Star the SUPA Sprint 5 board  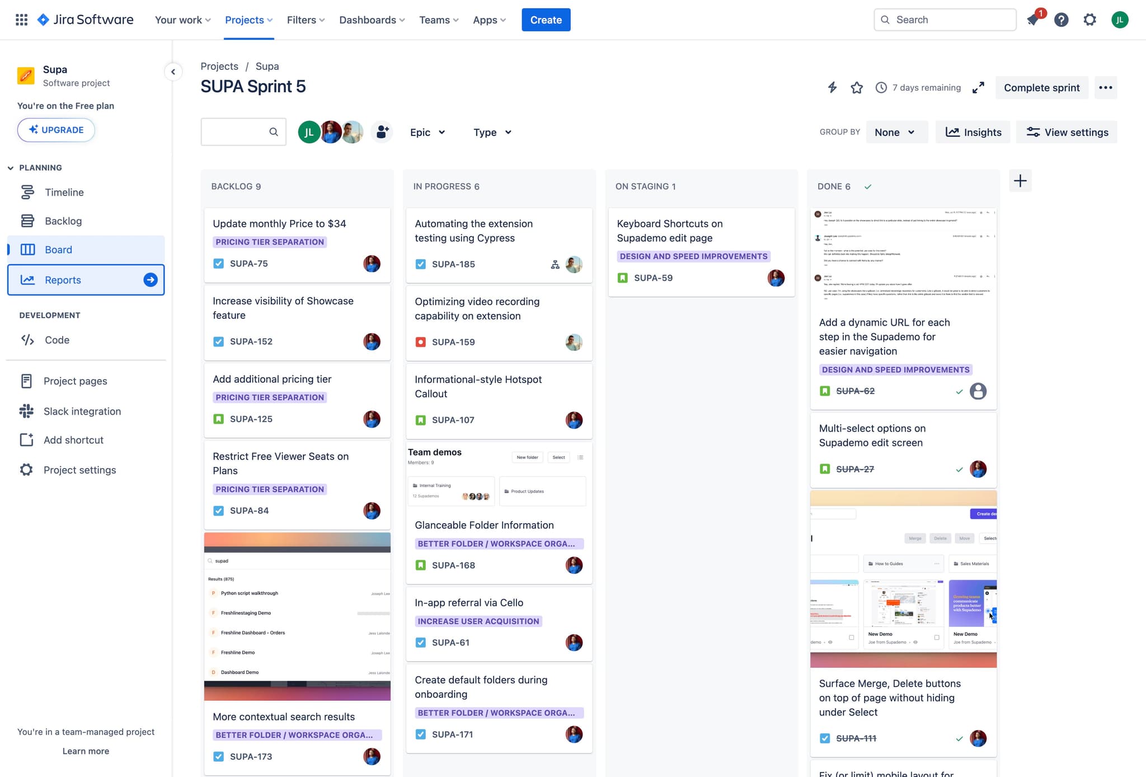pos(857,87)
